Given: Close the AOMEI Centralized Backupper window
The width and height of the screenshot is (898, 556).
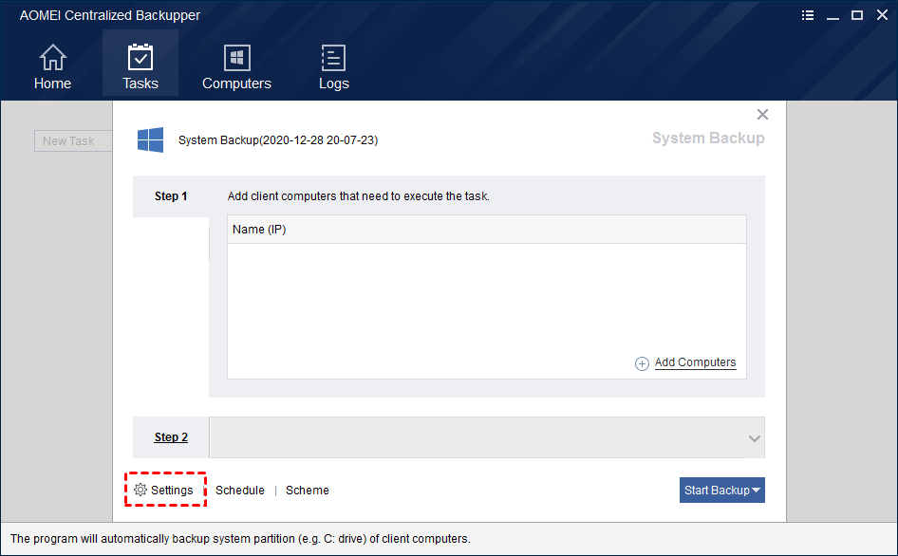Looking at the screenshot, I should pyautogui.click(x=882, y=15).
